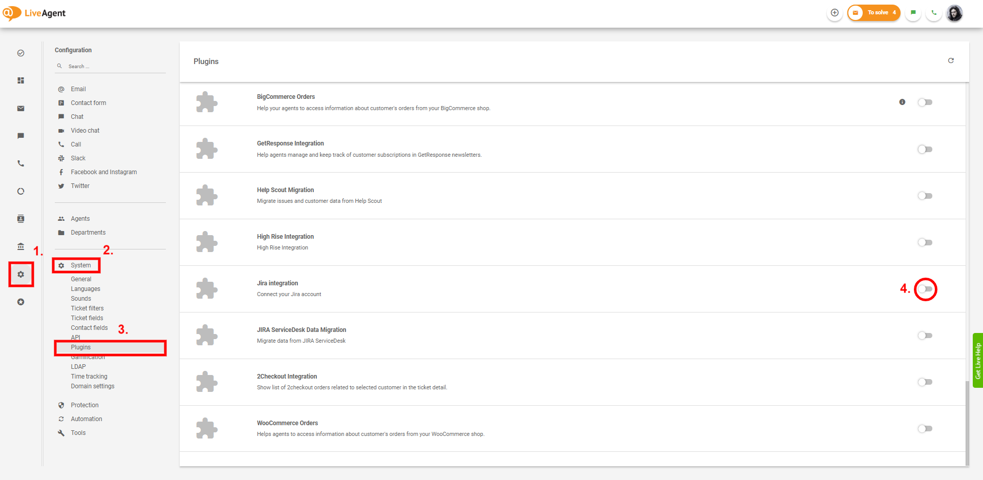Open the Get Live Help side tab
The width and height of the screenshot is (983, 480).
click(978, 361)
